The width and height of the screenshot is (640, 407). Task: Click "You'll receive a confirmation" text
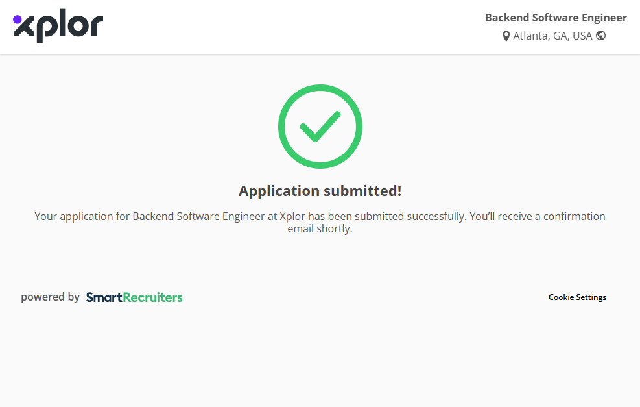537,216
